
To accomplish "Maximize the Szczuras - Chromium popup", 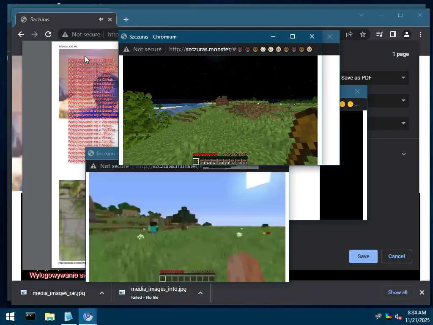I will coord(293,36).
